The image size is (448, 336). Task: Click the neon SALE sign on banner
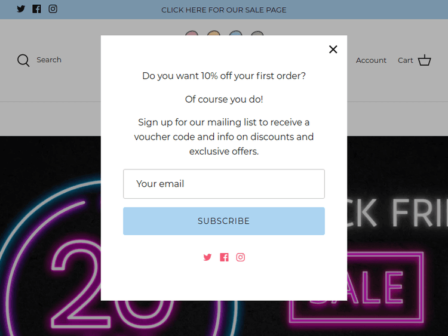coord(385,289)
